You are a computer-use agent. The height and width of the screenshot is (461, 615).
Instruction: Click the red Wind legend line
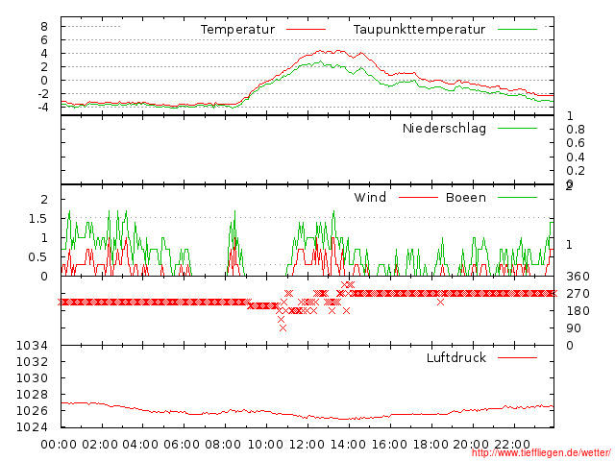point(418,198)
